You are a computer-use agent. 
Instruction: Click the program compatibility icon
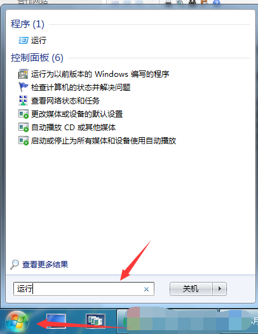pos(23,74)
